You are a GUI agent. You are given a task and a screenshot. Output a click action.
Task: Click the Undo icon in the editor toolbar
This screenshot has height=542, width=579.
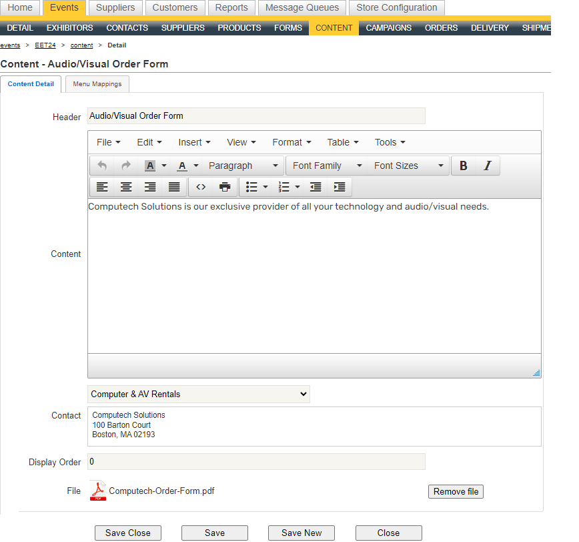point(101,166)
